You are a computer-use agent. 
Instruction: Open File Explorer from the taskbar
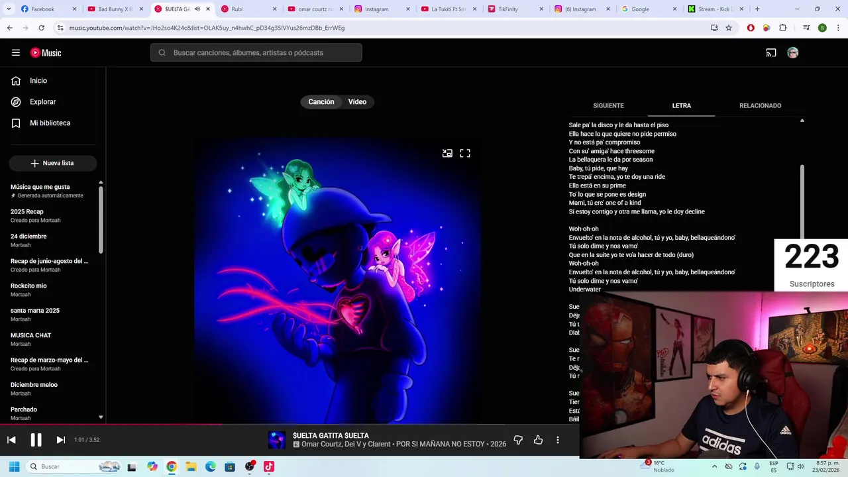191,466
